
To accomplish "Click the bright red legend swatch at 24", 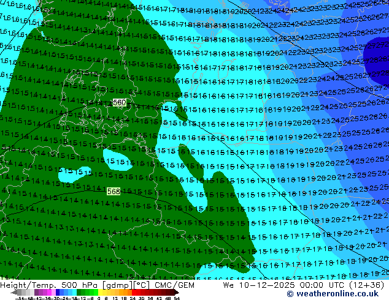I will (x=134, y=292).
